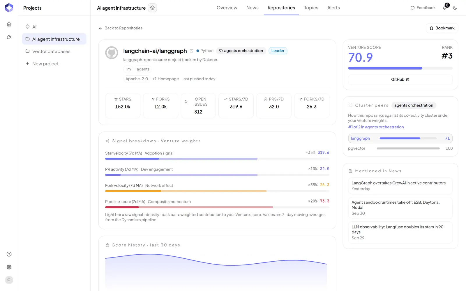Toggle dark mode moon icon

coord(455,8)
